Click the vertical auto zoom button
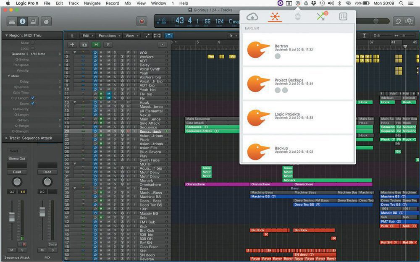The width and height of the screenshot is (420, 262). click(364, 36)
